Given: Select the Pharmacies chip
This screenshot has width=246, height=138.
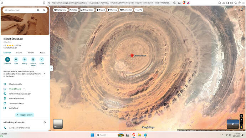Looking at the screenshot, I should point(126,10).
